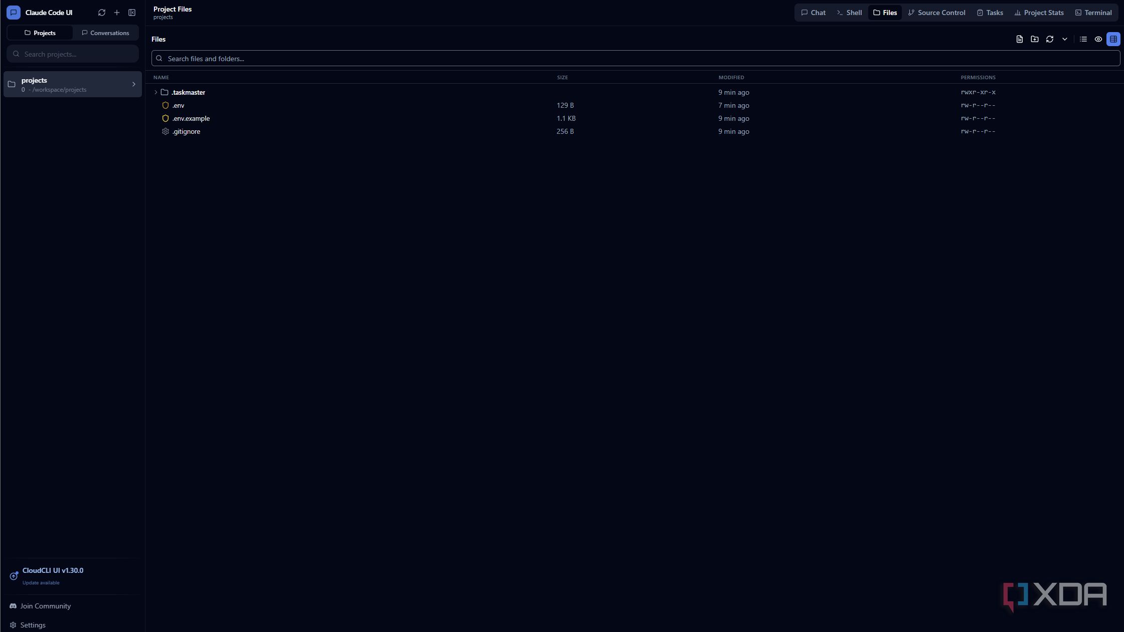Screen dimensions: 1124x632
Task: Select the detailed table view
Action: tap(1113, 39)
